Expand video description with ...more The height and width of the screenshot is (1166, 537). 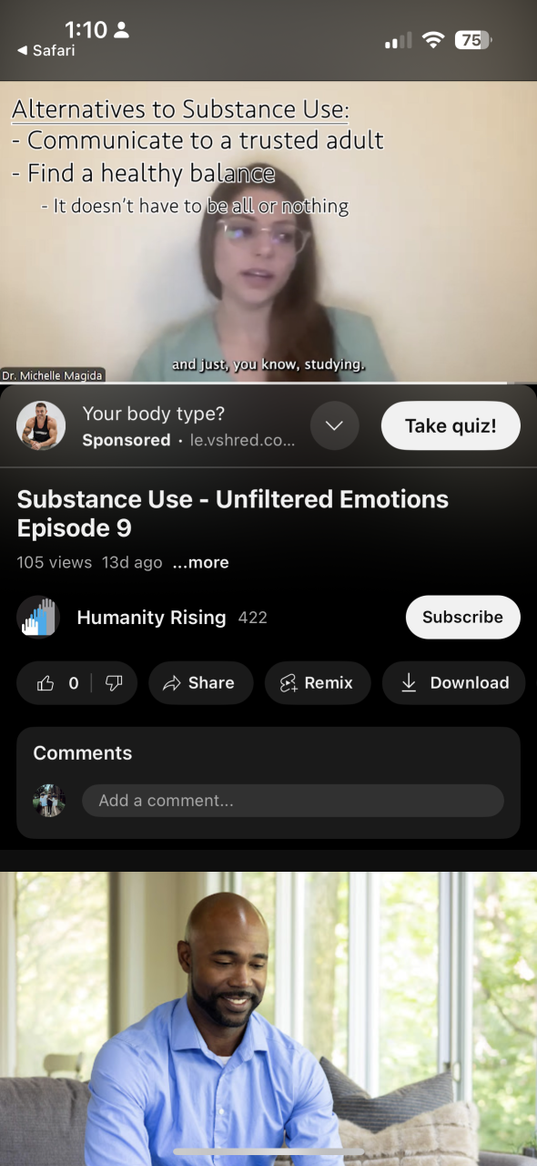(x=200, y=562)
